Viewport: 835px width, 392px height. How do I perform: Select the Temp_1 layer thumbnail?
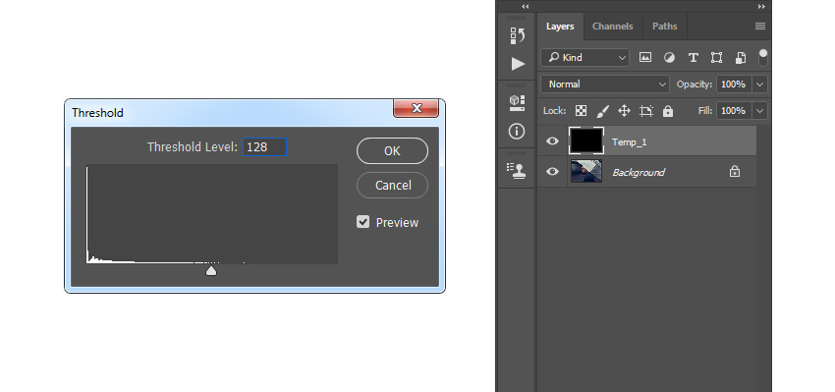click(586, 140)
